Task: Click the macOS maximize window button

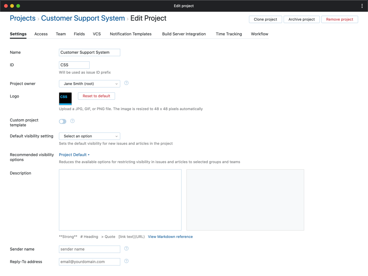Action: (18, 6)
